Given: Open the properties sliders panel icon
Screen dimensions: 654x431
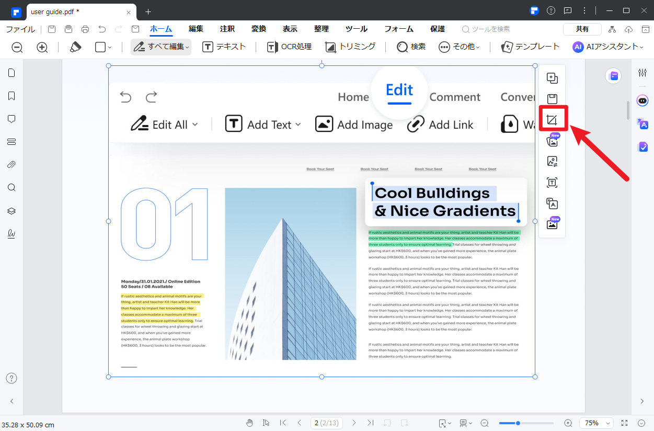Looking at the screenshot, I should point(642,73).
